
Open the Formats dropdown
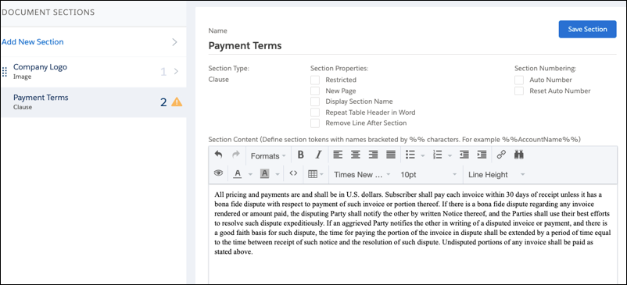268,155
